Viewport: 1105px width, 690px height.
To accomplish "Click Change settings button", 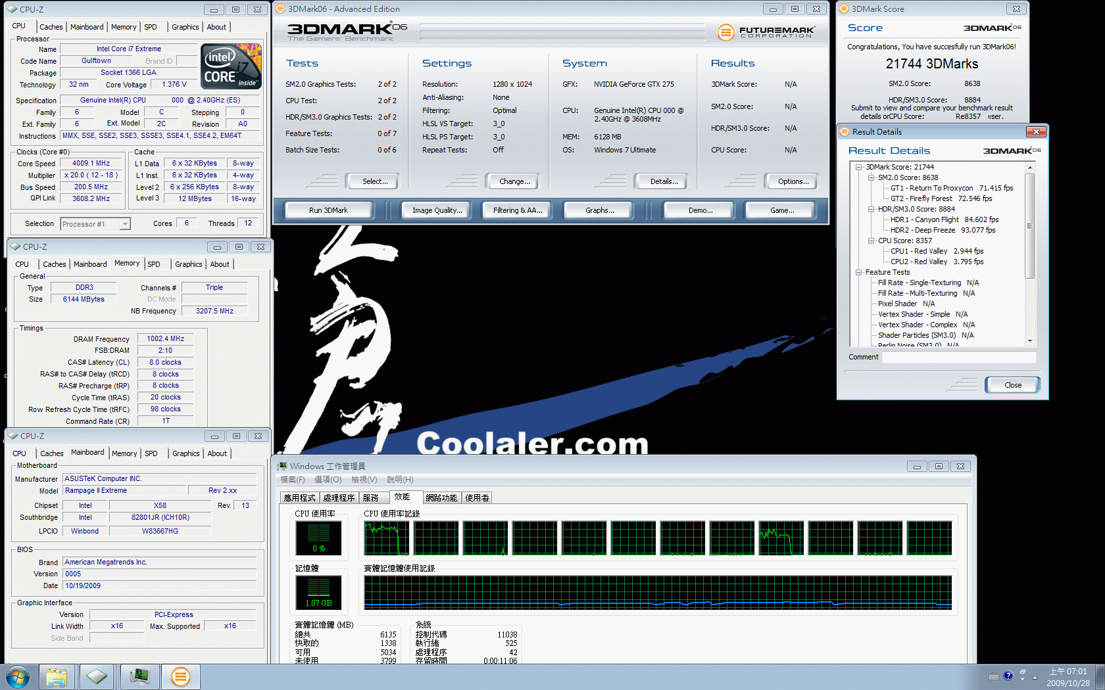I will pyautogui.click(x=514, y=181).
